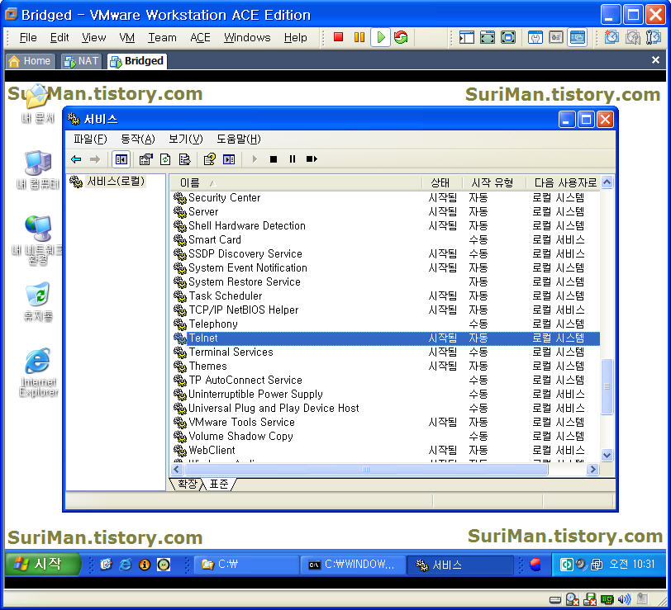671x610 pixels.
Task: Select the Task Scheduler service row
Action: click(385, 296)
